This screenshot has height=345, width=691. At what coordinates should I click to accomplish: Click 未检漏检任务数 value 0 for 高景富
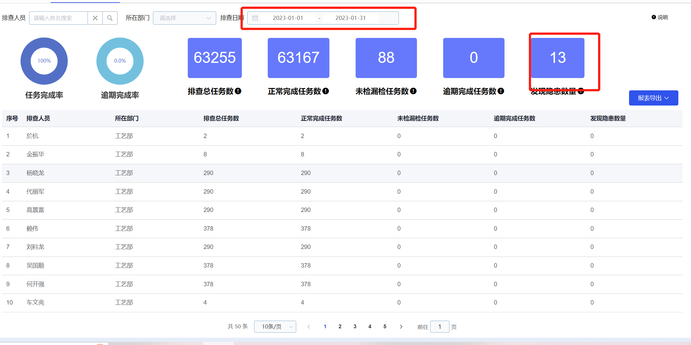[399, 210]
